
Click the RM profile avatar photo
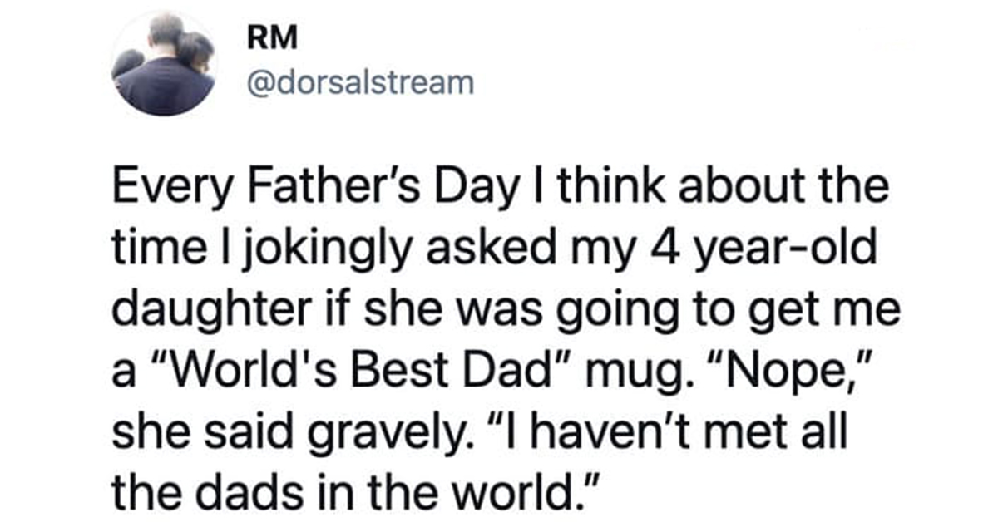(x=164, y=63)
